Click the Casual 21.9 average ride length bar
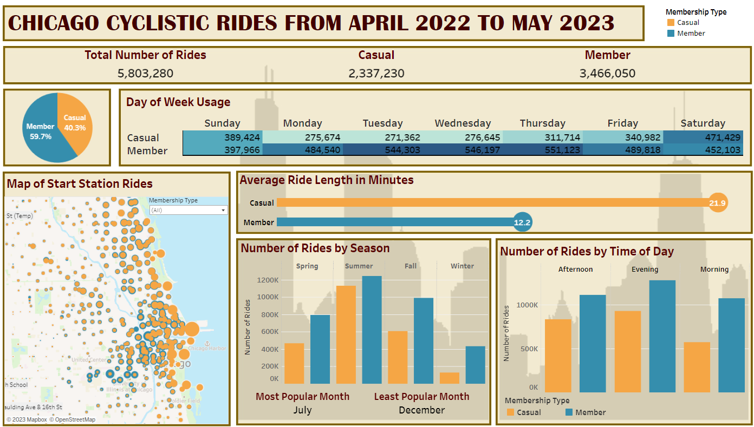754x427 pixels. (x=487, y=202)
